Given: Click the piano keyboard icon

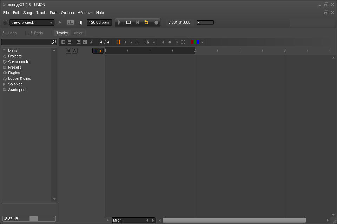Looking at the screenshot, I should [x=71, y=22].
